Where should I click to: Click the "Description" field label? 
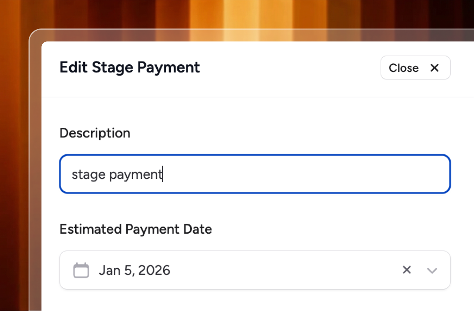95,133
